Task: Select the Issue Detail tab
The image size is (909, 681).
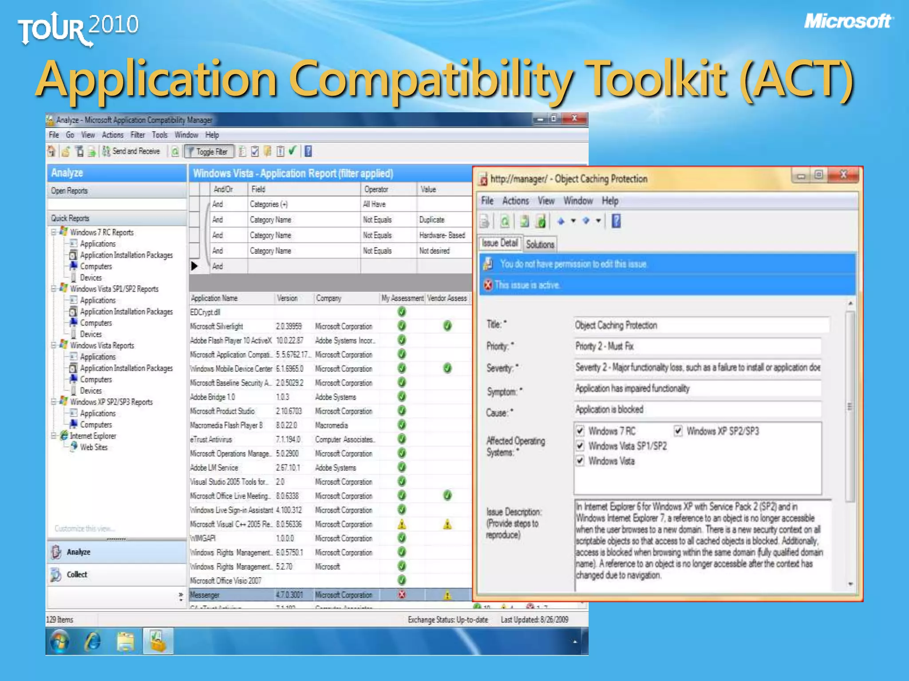Action: point(500,243)
